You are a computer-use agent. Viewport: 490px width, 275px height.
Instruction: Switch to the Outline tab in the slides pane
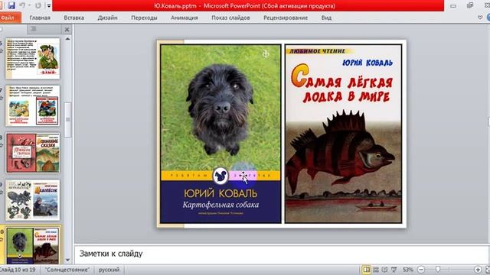click(34, 29)
